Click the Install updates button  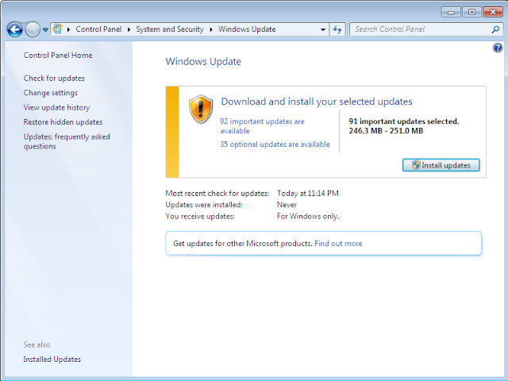441,165
